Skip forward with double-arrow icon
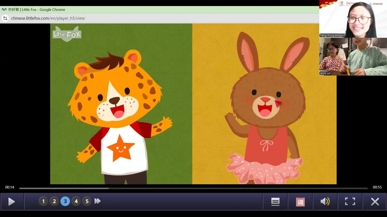The width and height of the screenshot is (387, 217). [97, 201]
